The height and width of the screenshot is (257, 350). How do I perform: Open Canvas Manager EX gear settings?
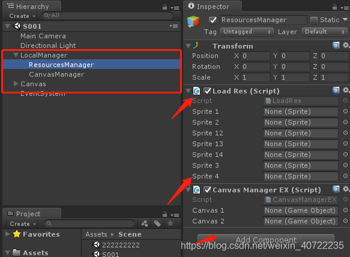tap(346, 189)
